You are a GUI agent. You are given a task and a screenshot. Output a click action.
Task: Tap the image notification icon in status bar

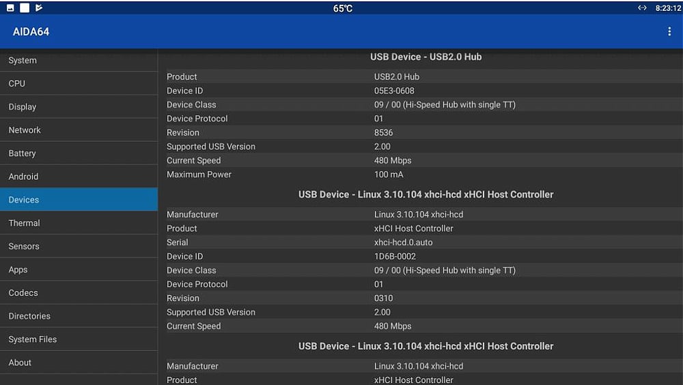tap(10, 7)
